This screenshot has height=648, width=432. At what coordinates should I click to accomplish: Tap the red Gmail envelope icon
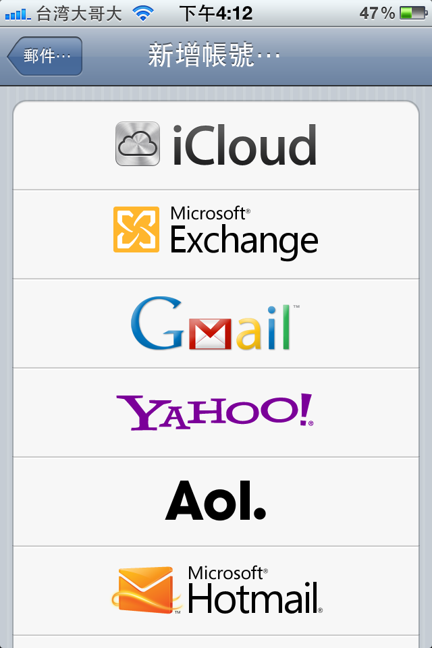(210, 333)
